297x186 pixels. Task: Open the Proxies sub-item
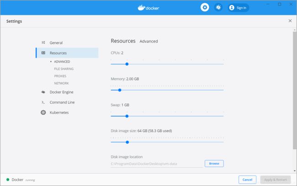[x=60, y=76]
